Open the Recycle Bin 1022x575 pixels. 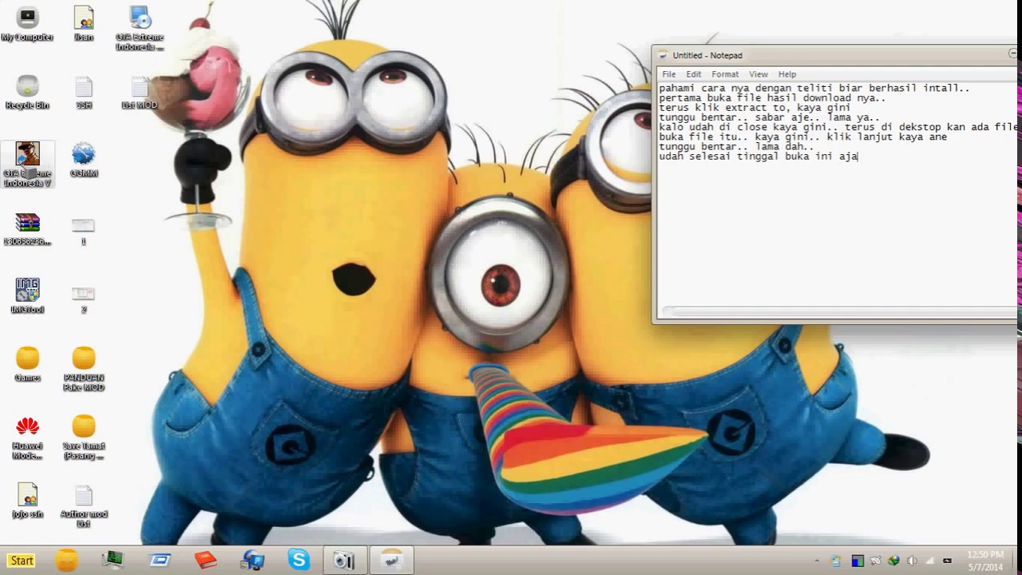27,93
